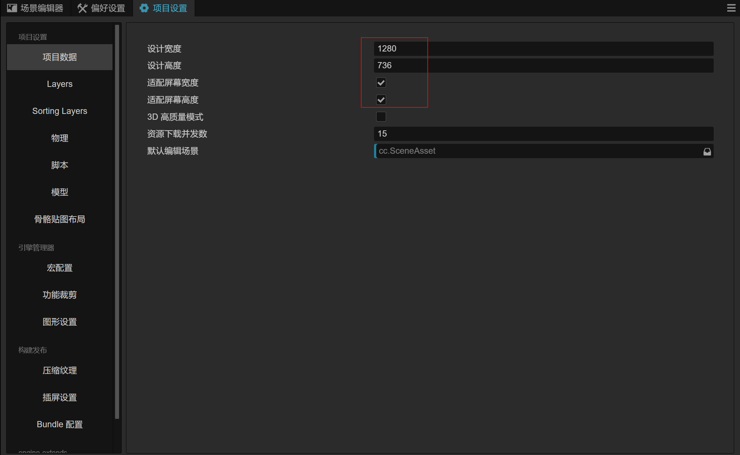The image size is (740, 455).
Task: Toggle 适配屏幕高度 checkbox
Action: [381, 99]
